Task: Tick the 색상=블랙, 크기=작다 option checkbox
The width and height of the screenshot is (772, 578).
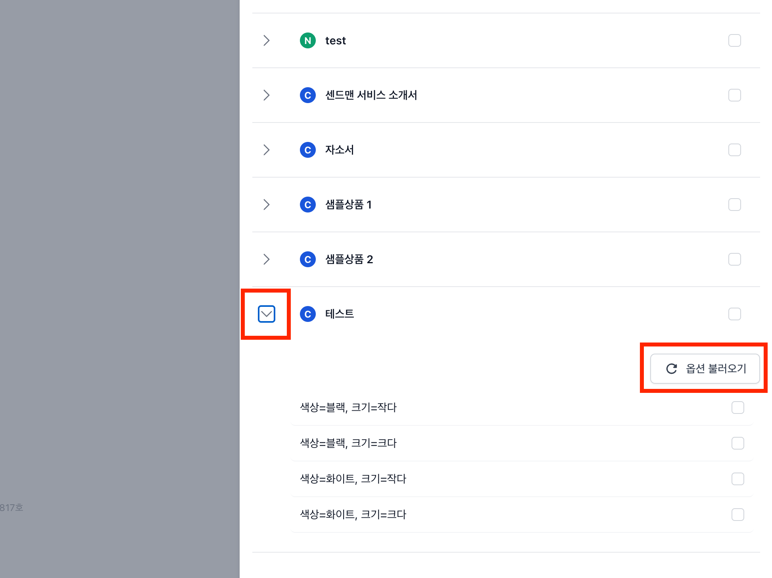Action: tap(737, 408)
